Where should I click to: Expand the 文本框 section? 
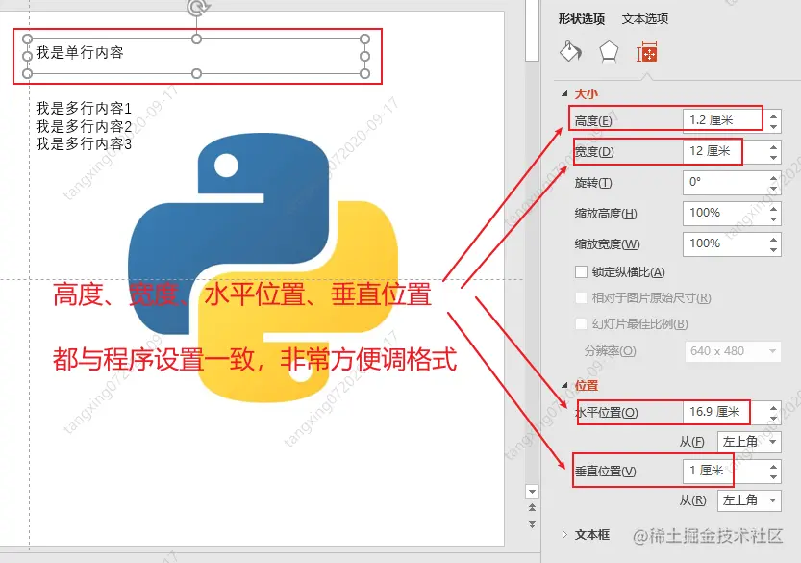click(564, 535)
